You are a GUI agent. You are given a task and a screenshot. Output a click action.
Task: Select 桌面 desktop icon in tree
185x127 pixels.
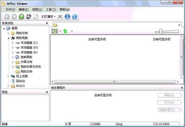(8, 28)
